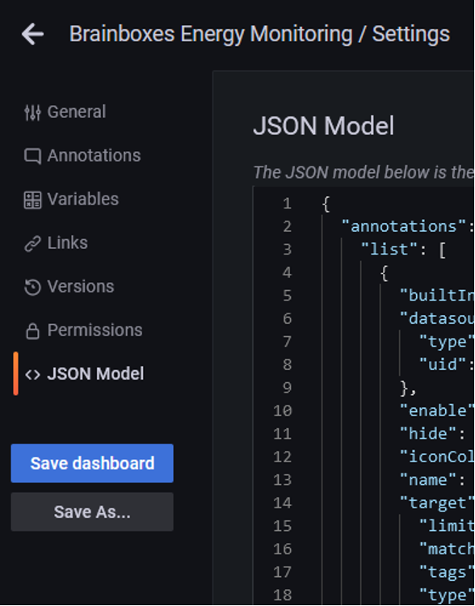Go back using the left arrow icon

[32, 34]
